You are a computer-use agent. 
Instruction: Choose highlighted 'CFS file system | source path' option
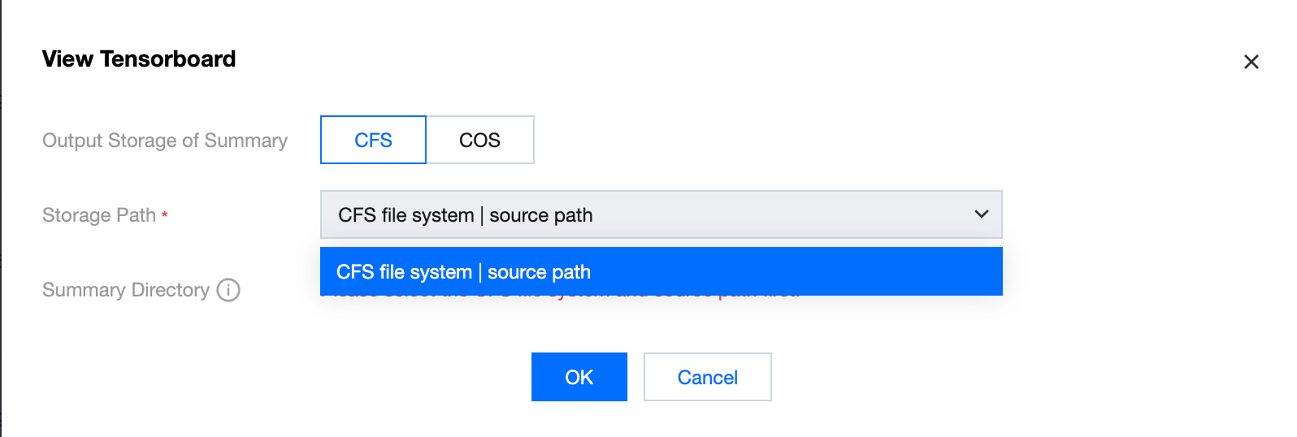[x=660, y=272]
